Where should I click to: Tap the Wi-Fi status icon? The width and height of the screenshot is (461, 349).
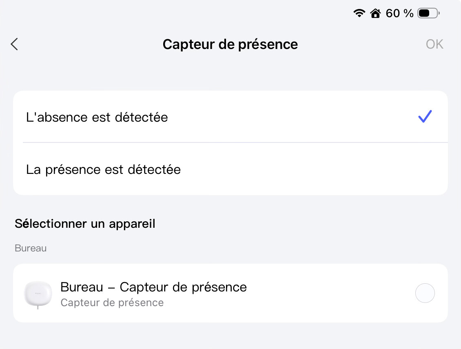359,13
